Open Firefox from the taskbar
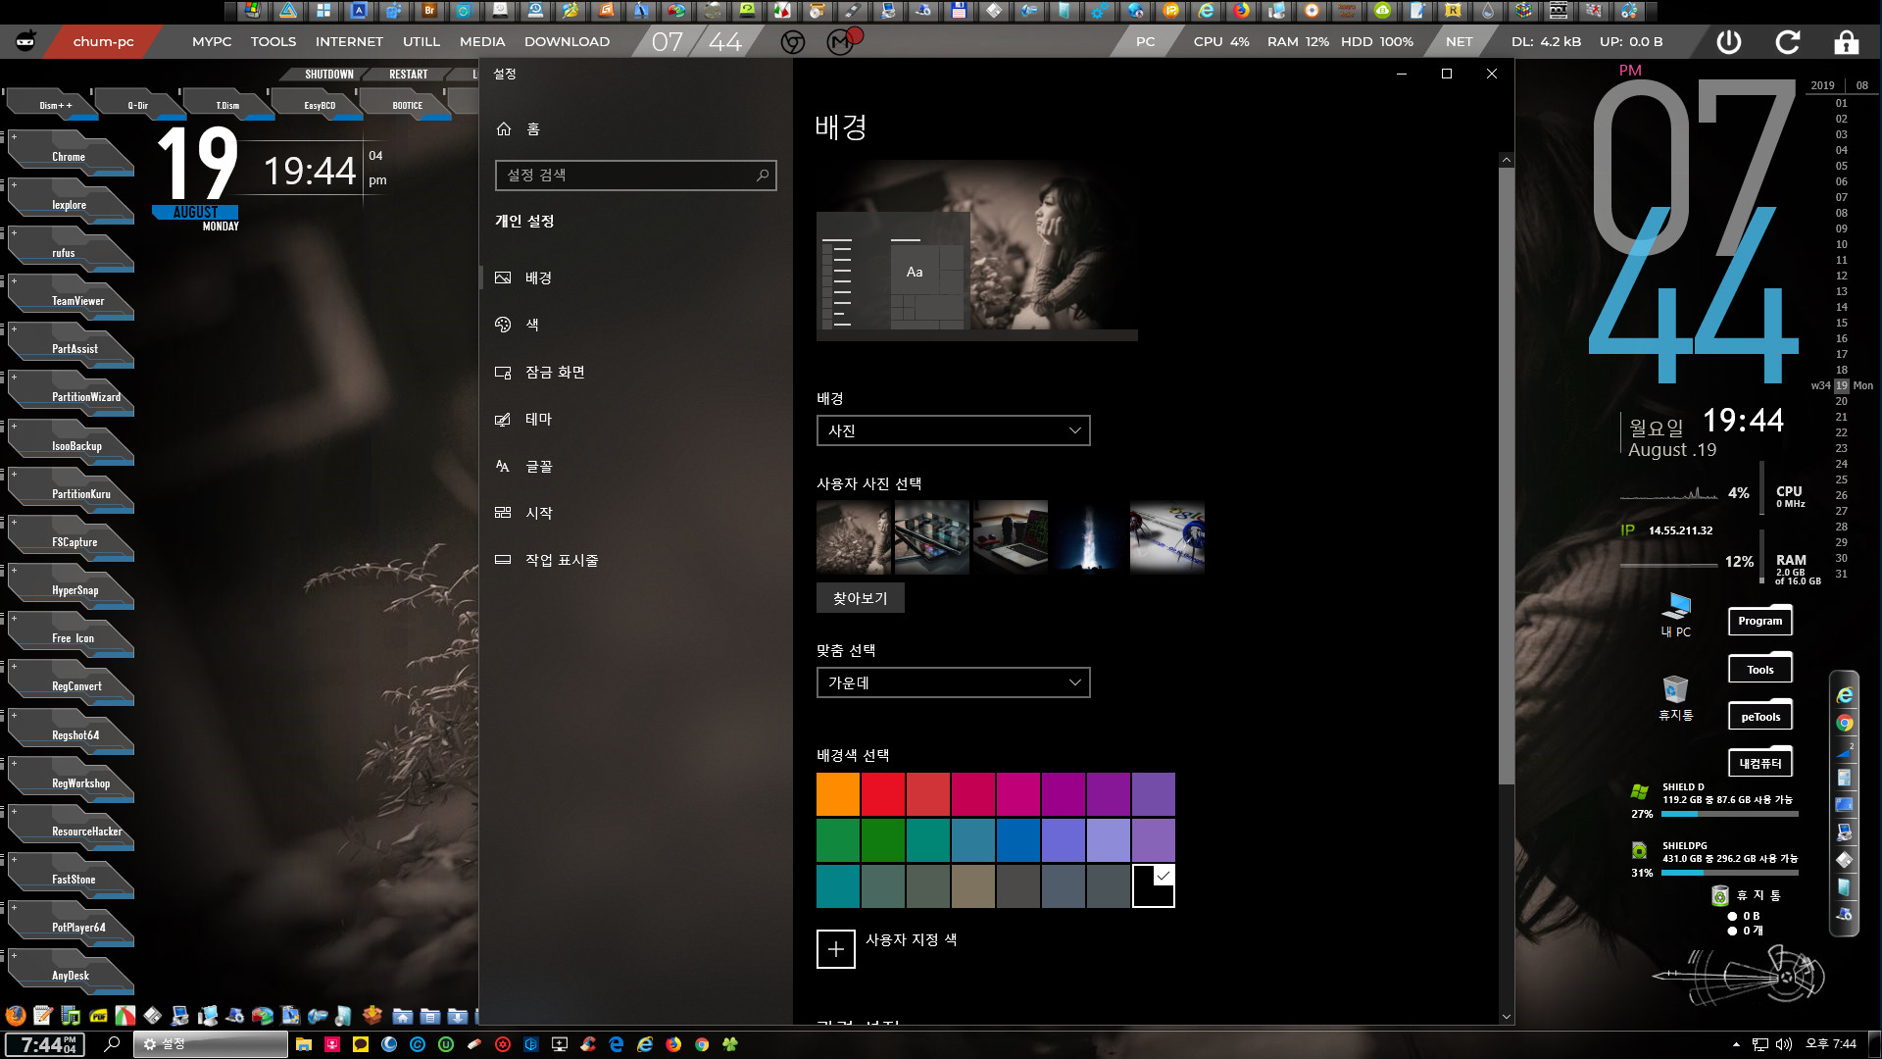Image resolution: width=1882 pixels, height=1059 pixels. coord(673,1044)
